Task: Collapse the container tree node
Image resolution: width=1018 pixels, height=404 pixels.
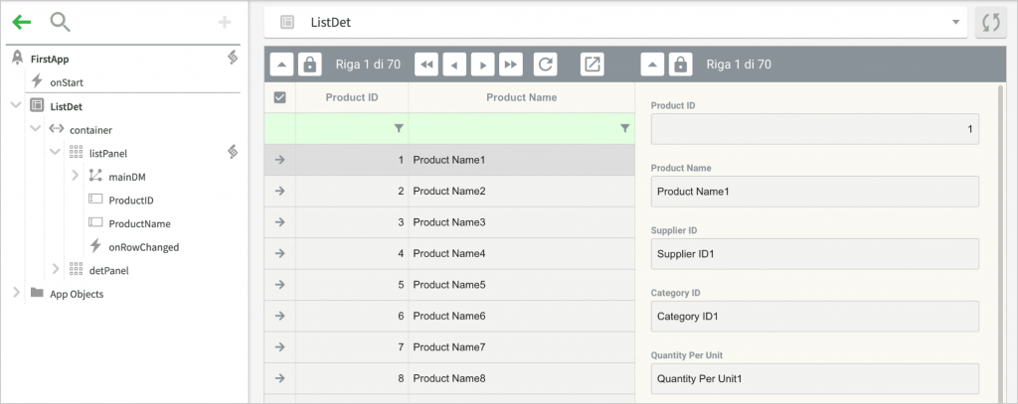Action: pos(36,129)
